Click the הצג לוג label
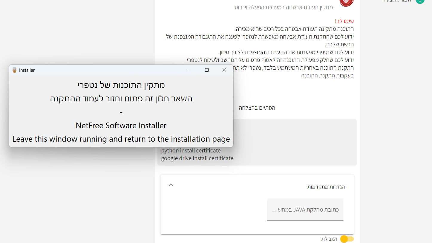This screenshot has width=432, height=243. point(329,239)
